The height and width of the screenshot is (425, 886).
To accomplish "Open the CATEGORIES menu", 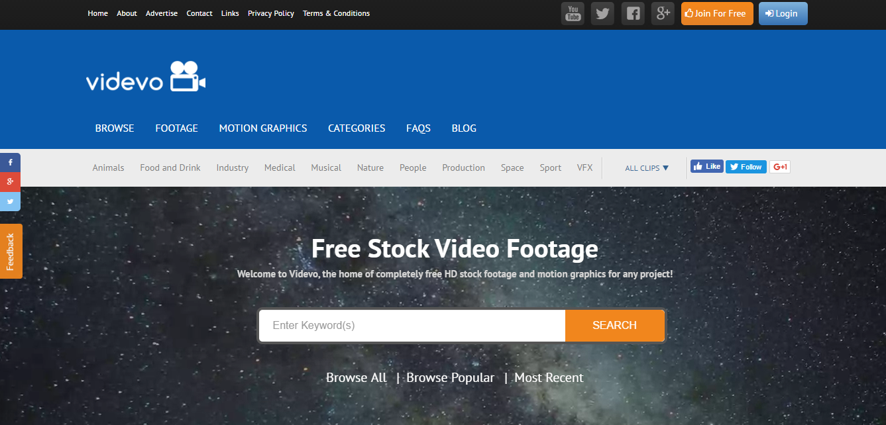I will (x=357, y=128).
